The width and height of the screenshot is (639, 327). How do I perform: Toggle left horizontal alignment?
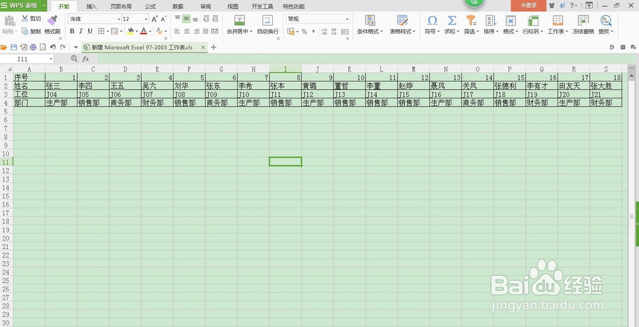tap(177, 31)
